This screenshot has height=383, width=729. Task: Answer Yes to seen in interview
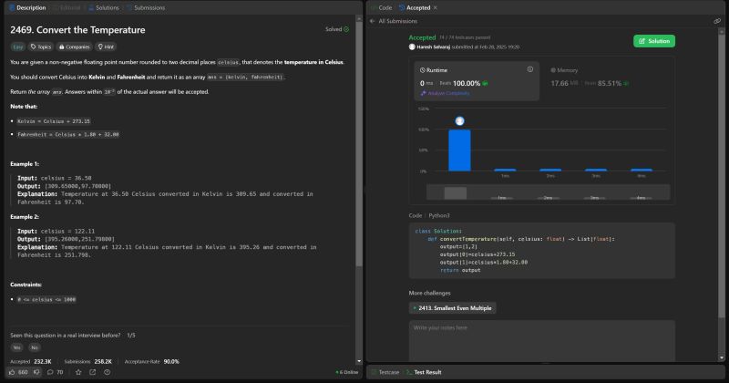(16, 347)
